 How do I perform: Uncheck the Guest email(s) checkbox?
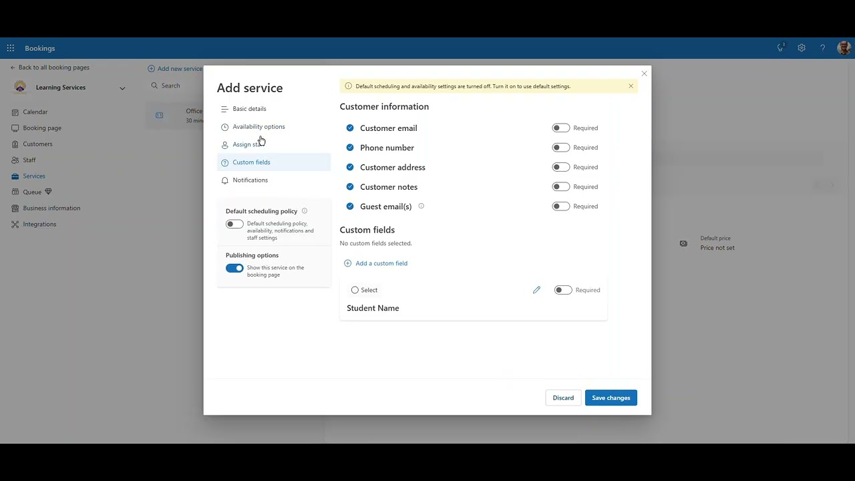coord(350,206)
